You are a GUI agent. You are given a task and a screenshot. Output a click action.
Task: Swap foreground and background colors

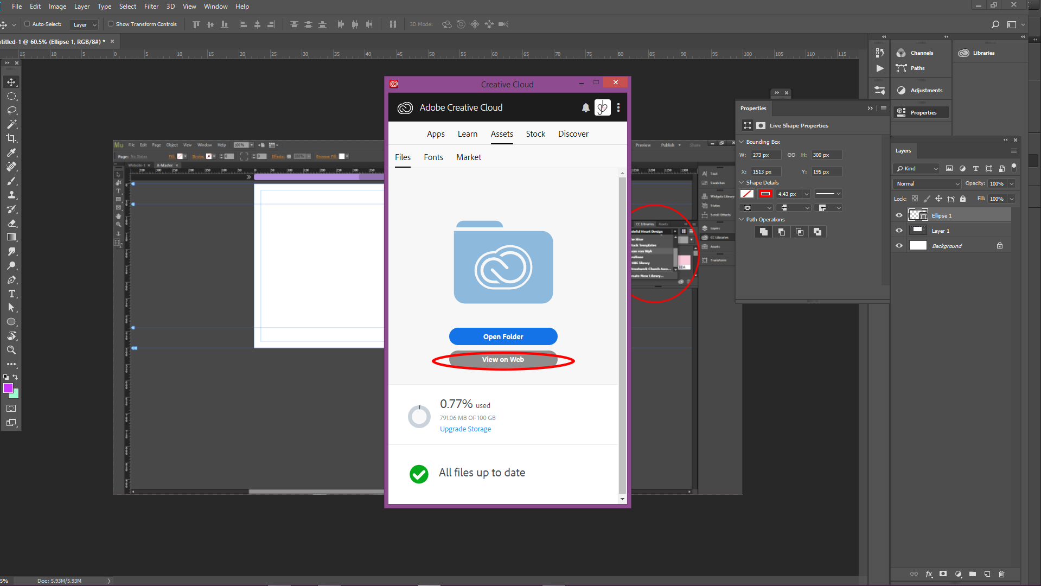coord(15,377)
